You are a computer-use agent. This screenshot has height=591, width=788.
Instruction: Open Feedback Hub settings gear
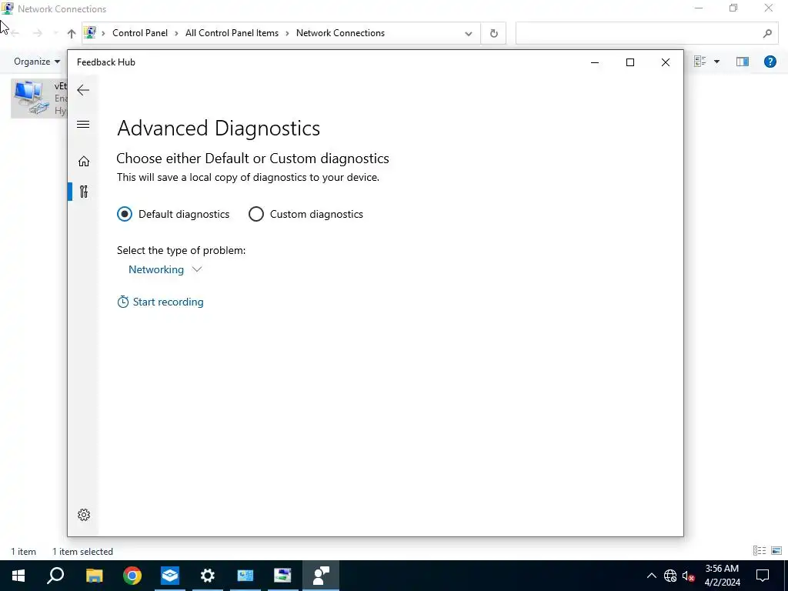(83, 515)
